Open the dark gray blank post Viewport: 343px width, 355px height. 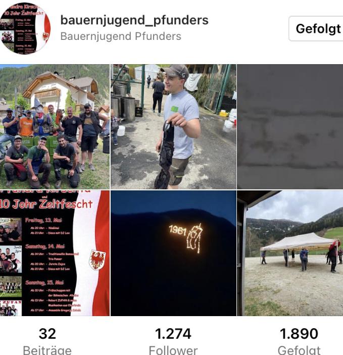(290, 127)
